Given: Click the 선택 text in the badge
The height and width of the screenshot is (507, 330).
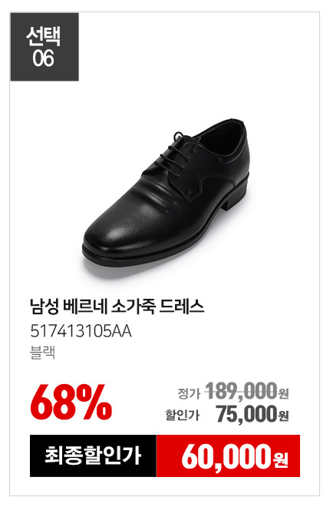Looking at the screenshot, I should pos(43,37).
